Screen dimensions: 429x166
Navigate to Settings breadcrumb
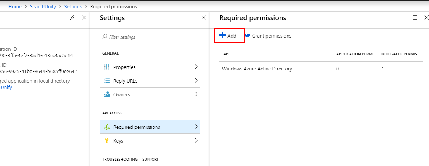(73, 6)
